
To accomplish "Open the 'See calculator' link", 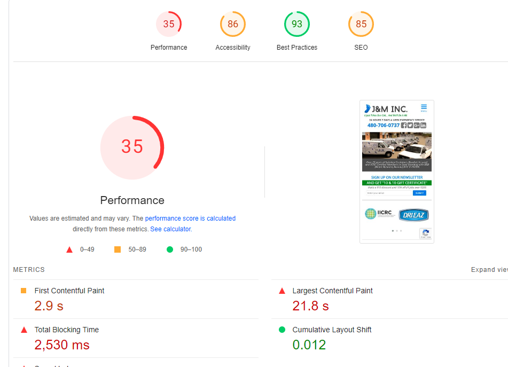I will point(170,229).
